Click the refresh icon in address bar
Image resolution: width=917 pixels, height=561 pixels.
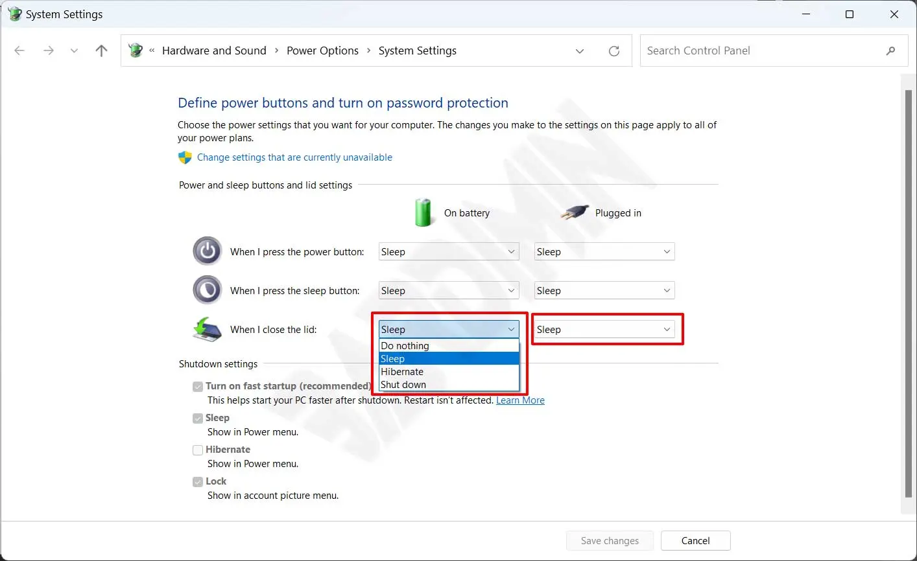[x=613, y=51]
